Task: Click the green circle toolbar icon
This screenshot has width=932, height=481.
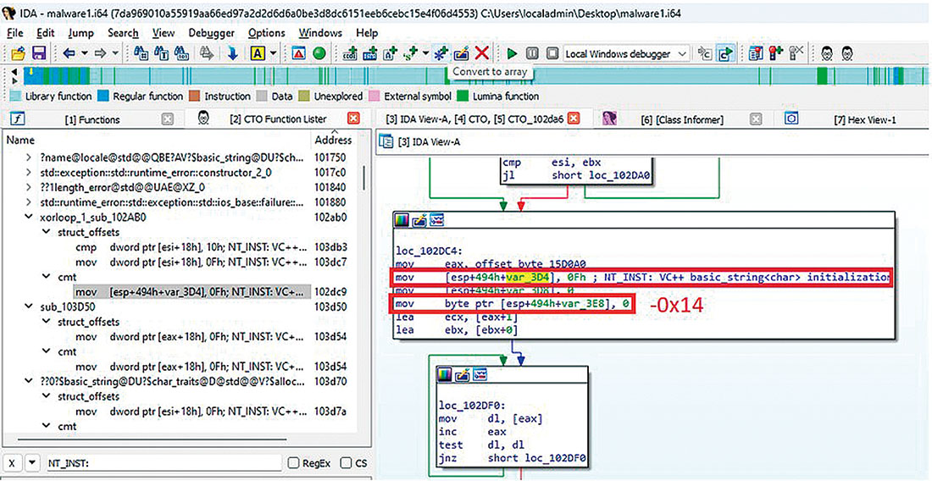Action: tap(319, 53)
